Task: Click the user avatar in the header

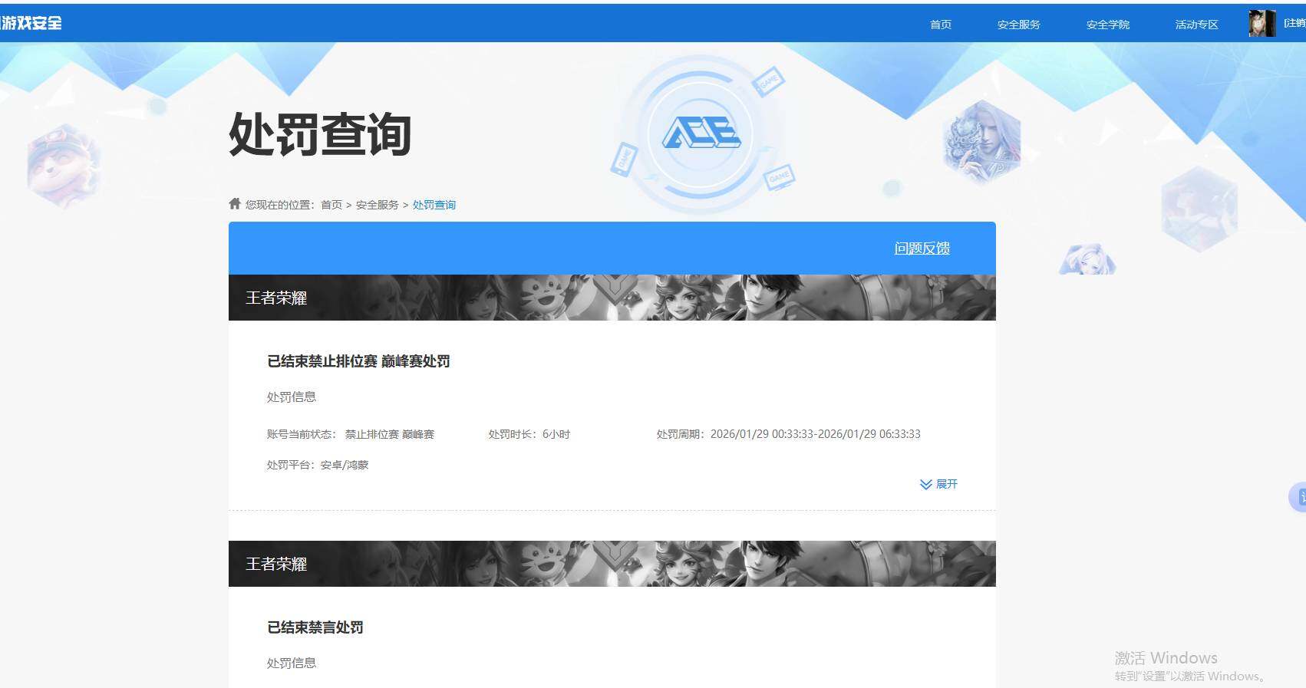Action: coord(1262,23)
